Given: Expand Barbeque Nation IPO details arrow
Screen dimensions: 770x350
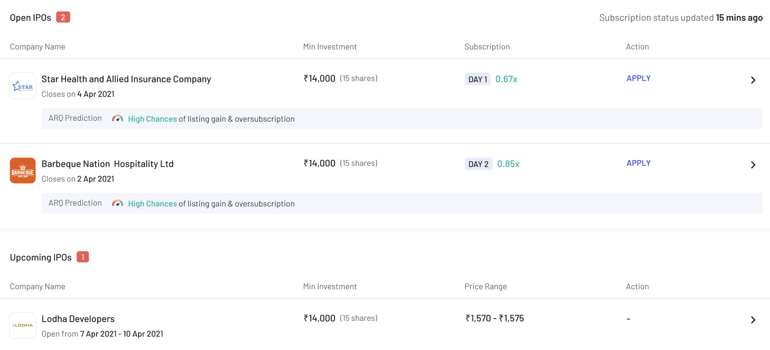Looking at the screenshot, I should 753,165.
